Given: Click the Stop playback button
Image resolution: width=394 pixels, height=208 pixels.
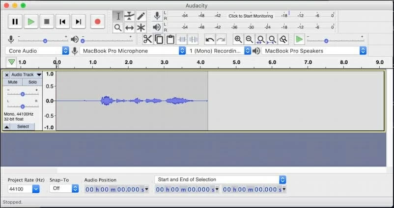Looking at the screenshot, I should click(x=47, y=22).
